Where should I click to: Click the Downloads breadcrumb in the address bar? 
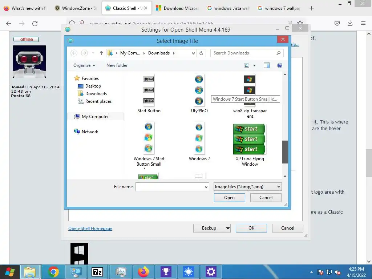pyautogui.click(x=159, y=53)
